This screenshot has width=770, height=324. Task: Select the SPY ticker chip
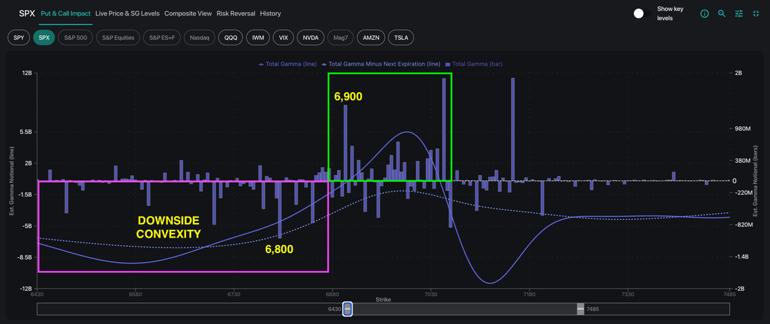[19, 38]
